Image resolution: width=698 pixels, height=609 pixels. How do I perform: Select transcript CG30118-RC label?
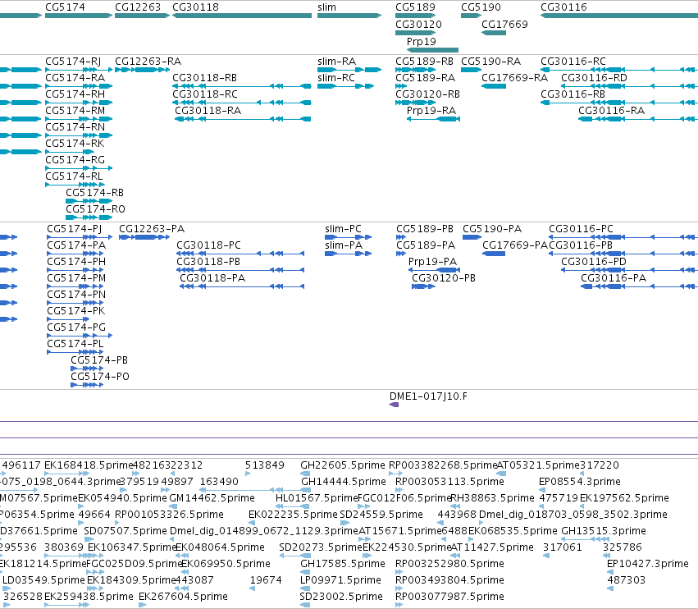pos(205,94)
